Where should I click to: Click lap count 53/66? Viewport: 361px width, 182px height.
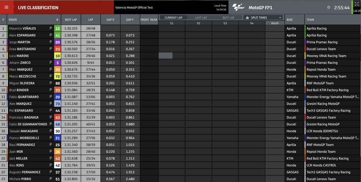pos(91,97)
